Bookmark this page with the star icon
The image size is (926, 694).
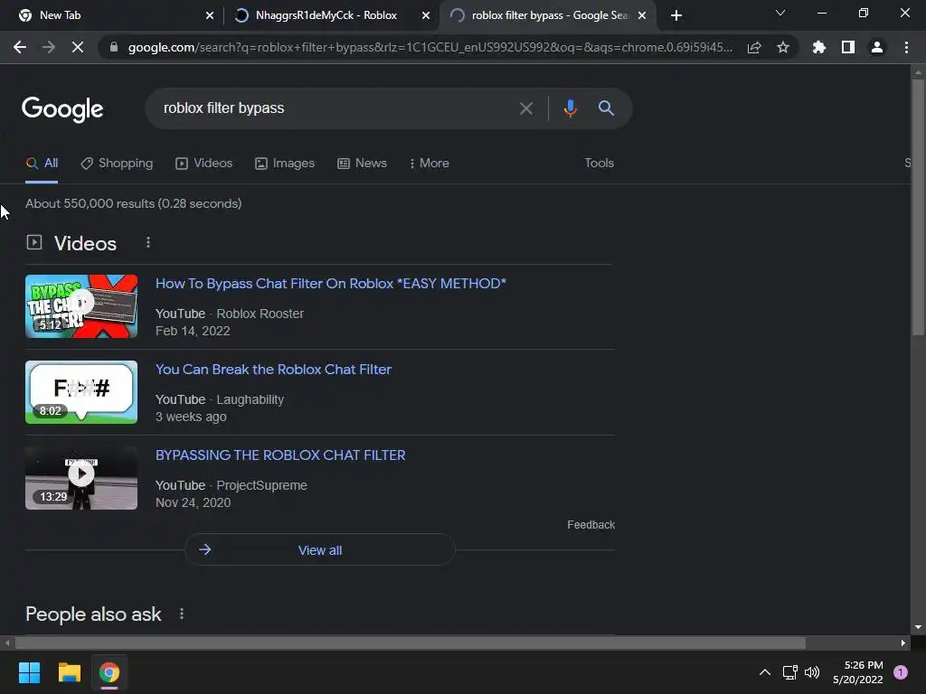tap(783, 47)
